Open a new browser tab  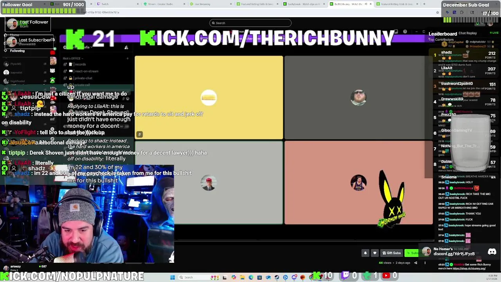[x=424, y=4]
